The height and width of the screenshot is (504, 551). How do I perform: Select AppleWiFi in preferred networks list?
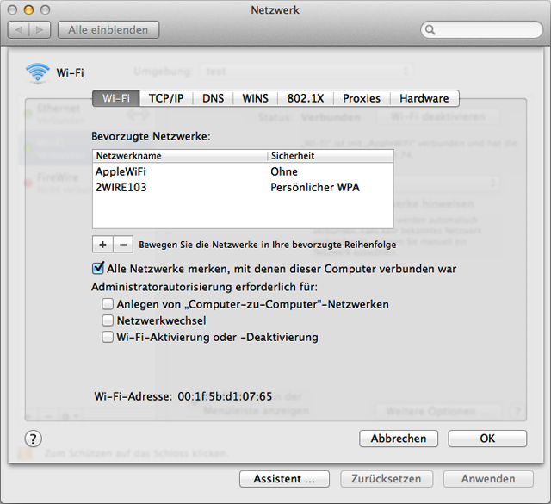243,171
